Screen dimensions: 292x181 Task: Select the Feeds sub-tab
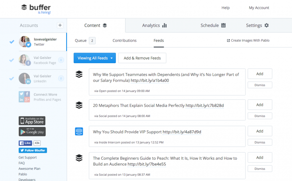(159, 40)
